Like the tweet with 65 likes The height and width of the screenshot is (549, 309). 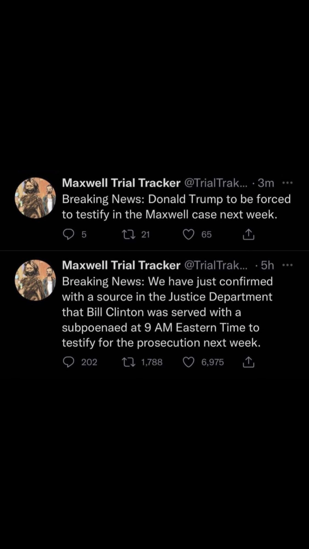pos(188,234)
